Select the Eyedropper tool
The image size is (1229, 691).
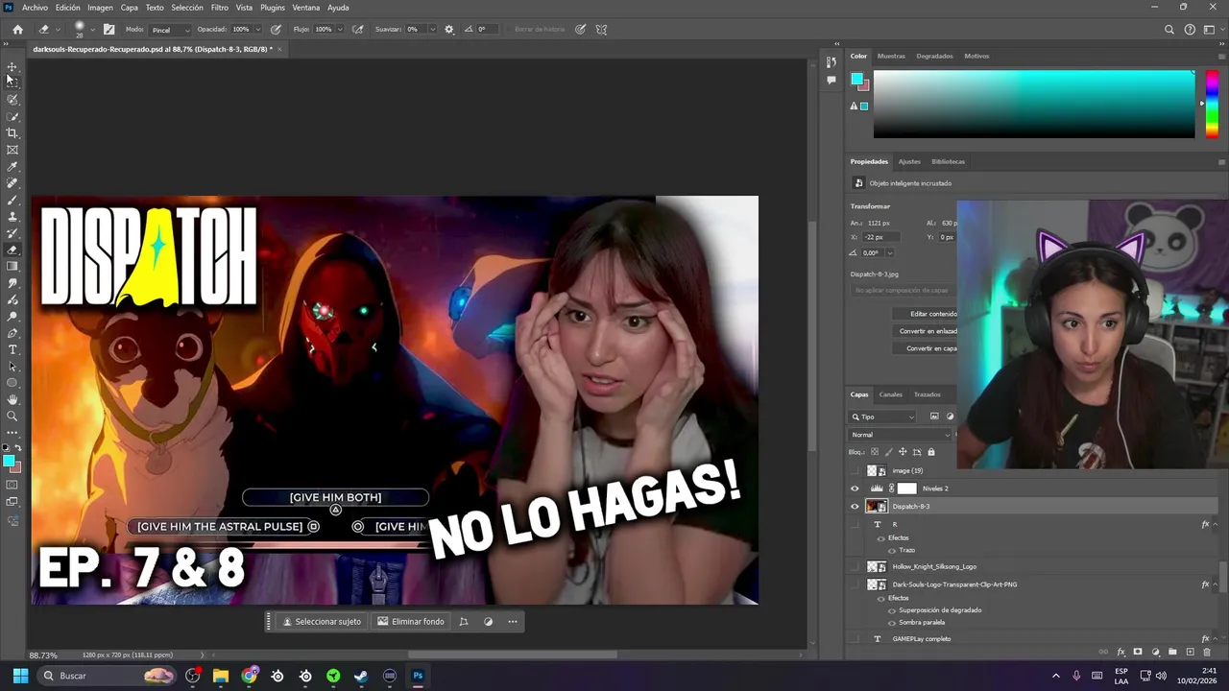12,166
